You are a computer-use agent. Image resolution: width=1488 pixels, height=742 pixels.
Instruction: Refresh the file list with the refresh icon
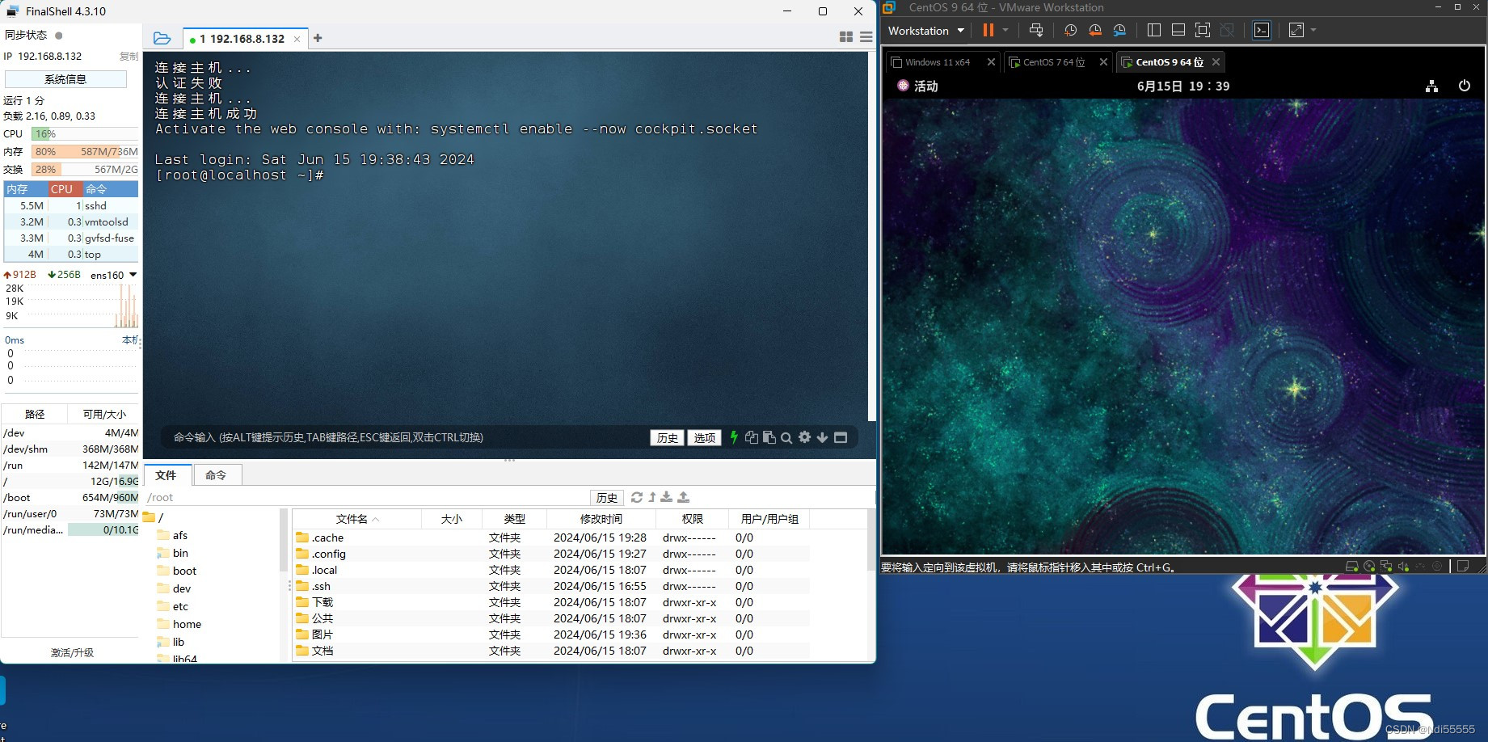(637, 497)
